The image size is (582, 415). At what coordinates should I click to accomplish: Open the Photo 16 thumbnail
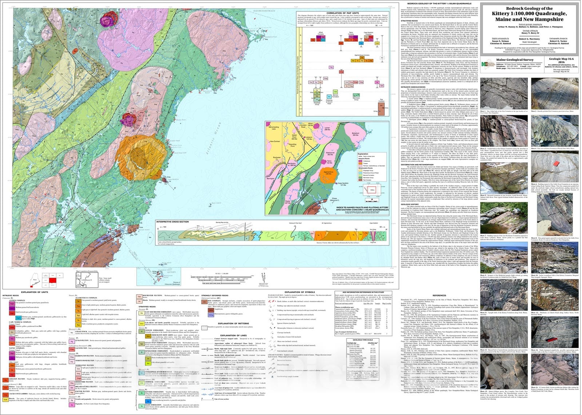click(555, 370)
